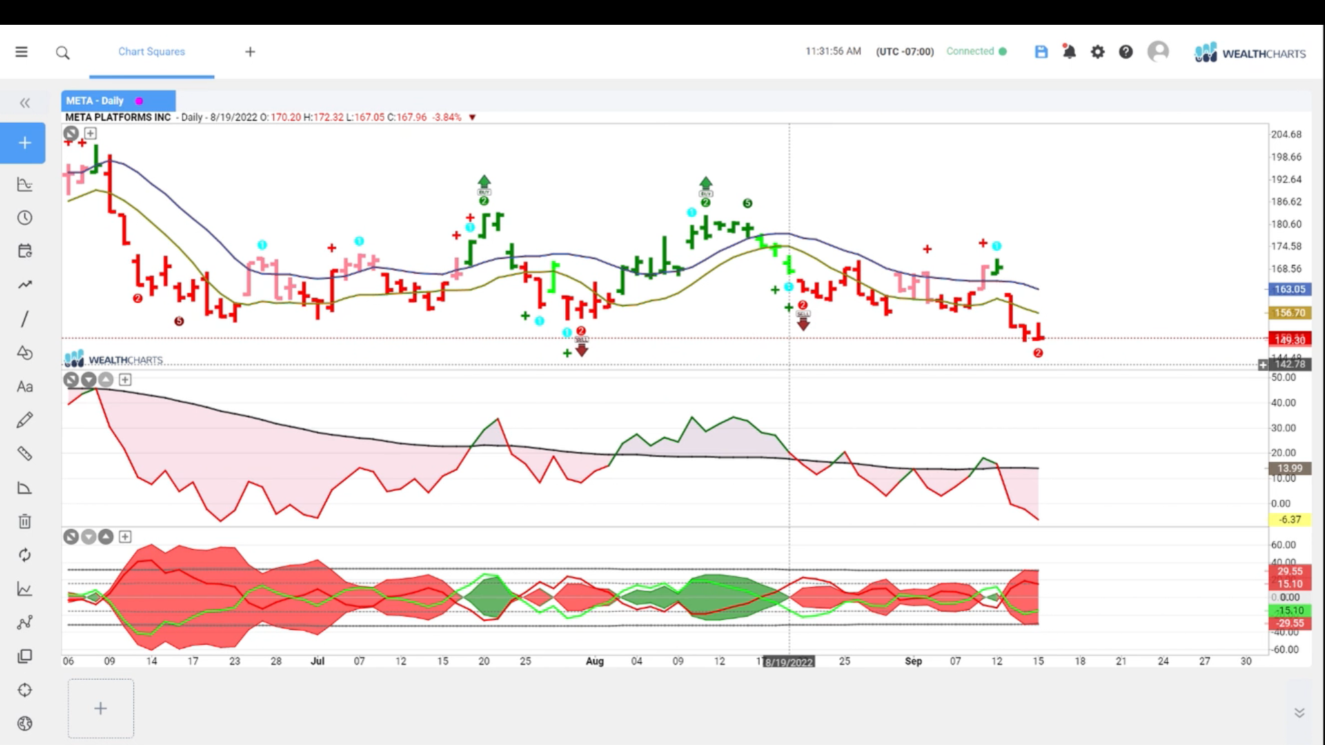The image size is (1325, 745).
Task: Click the plus box in the price pane
Action: (90, 133)
